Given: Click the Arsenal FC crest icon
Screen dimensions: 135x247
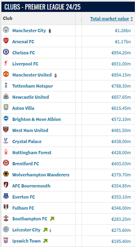Looking at the screenshot, I should (x=6, y=41).
